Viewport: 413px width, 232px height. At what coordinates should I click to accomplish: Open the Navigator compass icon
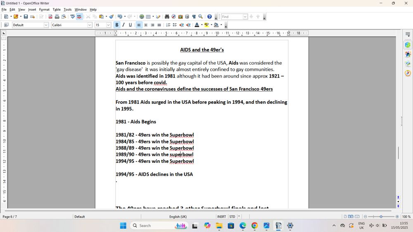[x=173, y=16]
